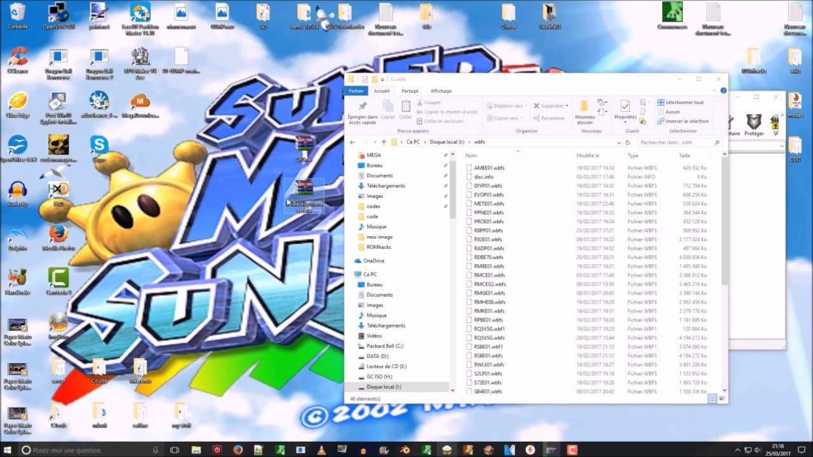Viewport: 813px width, 457px height.
Task: Select the Audacity desktop icon
Action: click(x=17, y=194)
